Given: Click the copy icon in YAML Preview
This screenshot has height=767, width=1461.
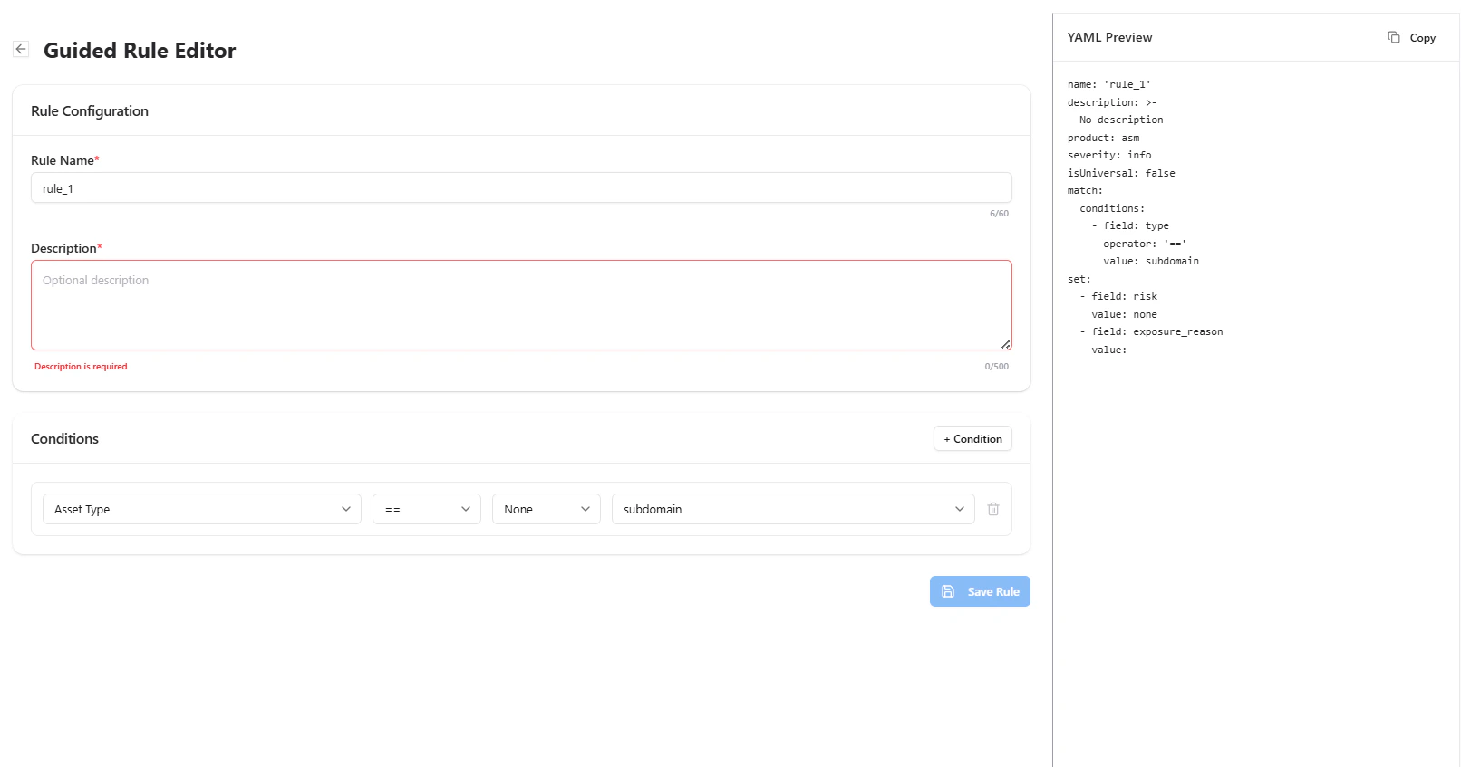Looking at the screenshot, I should (1394, 37).
